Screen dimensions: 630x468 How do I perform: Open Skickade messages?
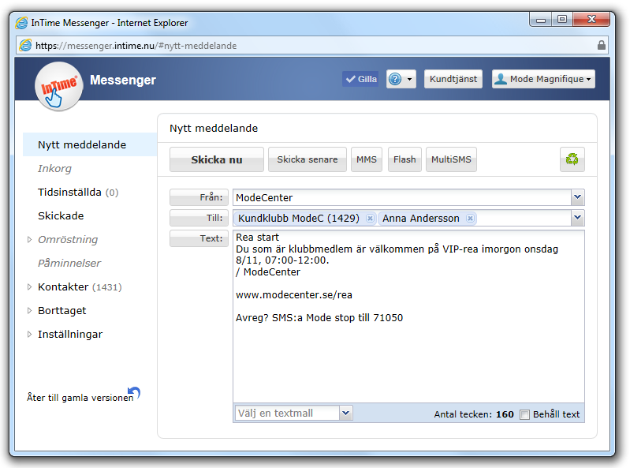(x=61, y=216)
